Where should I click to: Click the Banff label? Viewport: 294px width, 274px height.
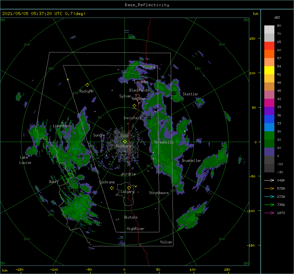pyautogui.click(x=54, y=182)
